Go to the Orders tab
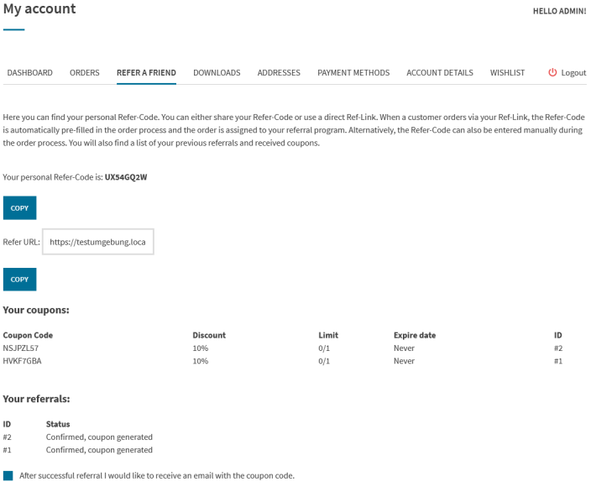Image resolution: width=591 pixels, height=487 pixels. 85,73
